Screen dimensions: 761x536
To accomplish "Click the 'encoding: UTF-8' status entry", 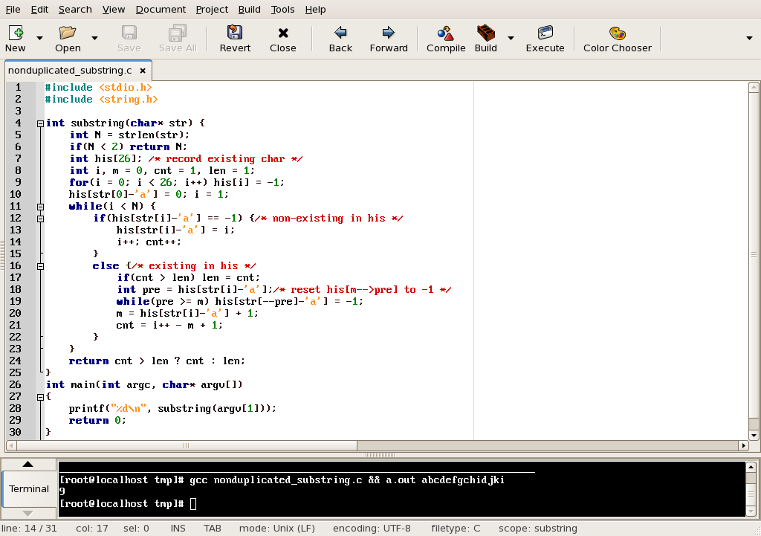I will click(x=372, y=529).
